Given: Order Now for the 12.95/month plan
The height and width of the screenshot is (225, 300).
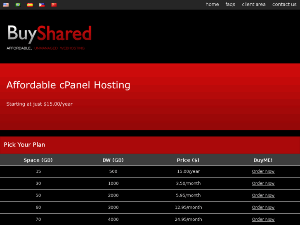Looking at the screenshot, I should point(263,207).
